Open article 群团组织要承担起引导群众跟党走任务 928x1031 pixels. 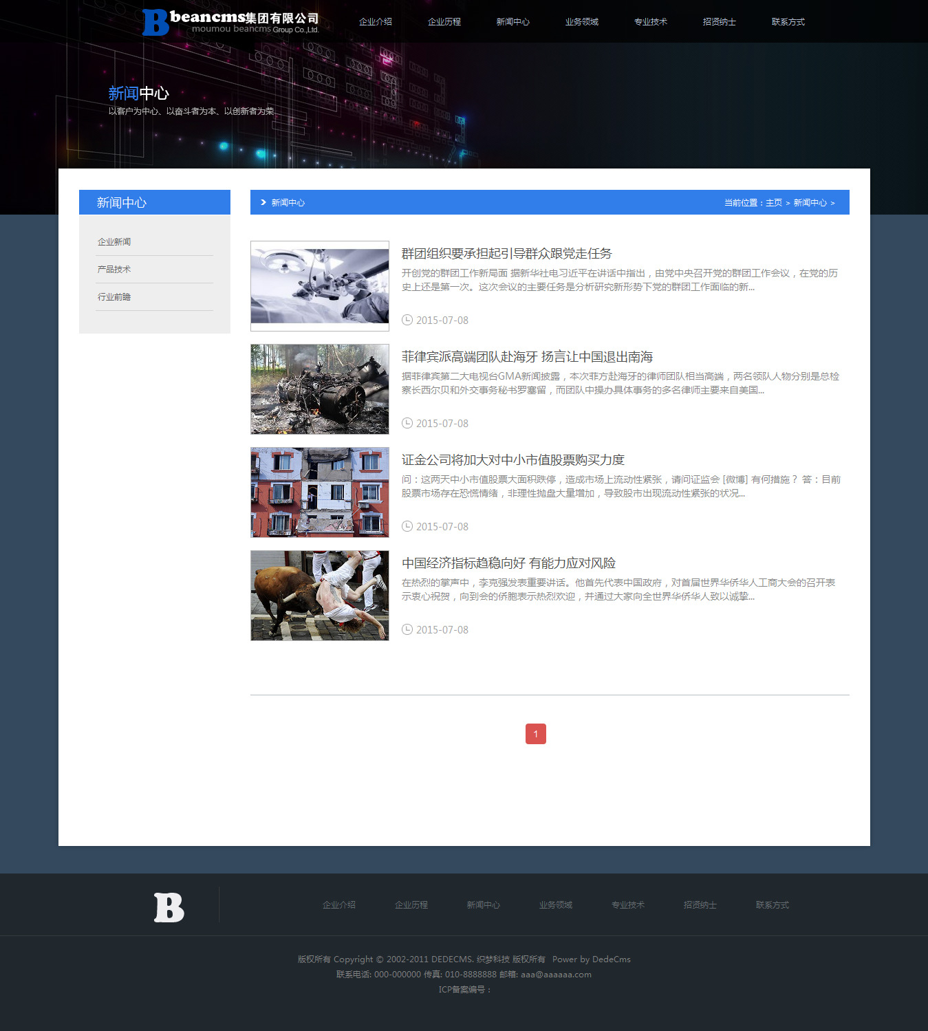click(506, 254)
